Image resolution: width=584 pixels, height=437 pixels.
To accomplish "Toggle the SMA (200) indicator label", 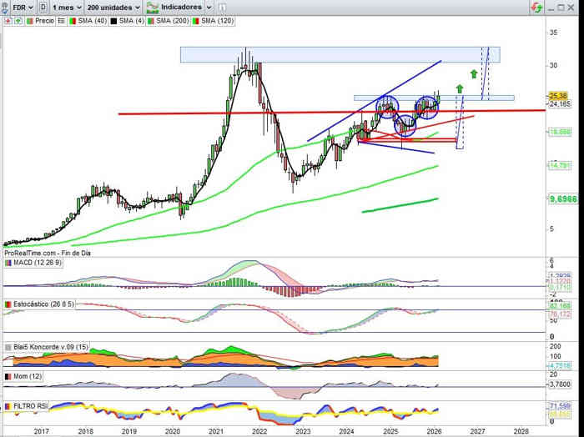I will click(x=171, y=20).
